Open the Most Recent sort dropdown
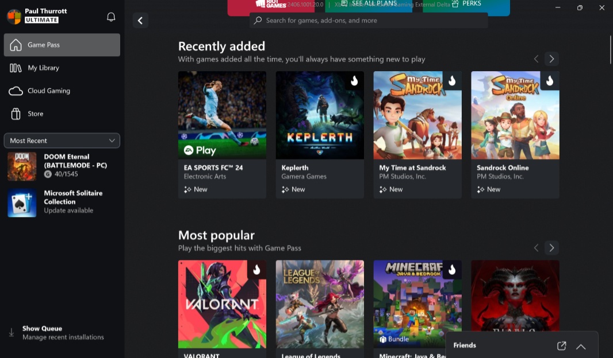This screenshot has height=358, width=613. 62,141
